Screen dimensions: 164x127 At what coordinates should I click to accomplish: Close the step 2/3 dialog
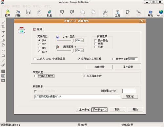point(142,21)
